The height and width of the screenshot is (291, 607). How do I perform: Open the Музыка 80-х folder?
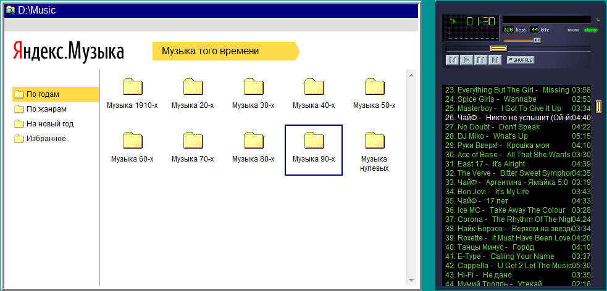pyautogui.click(x=253, y=141)
